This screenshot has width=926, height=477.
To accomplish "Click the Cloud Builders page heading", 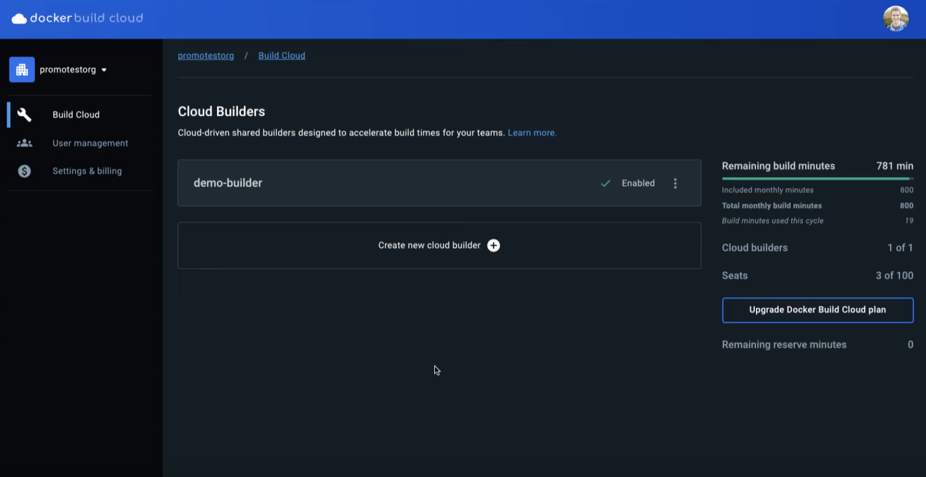I will click(x=222, y=112).
